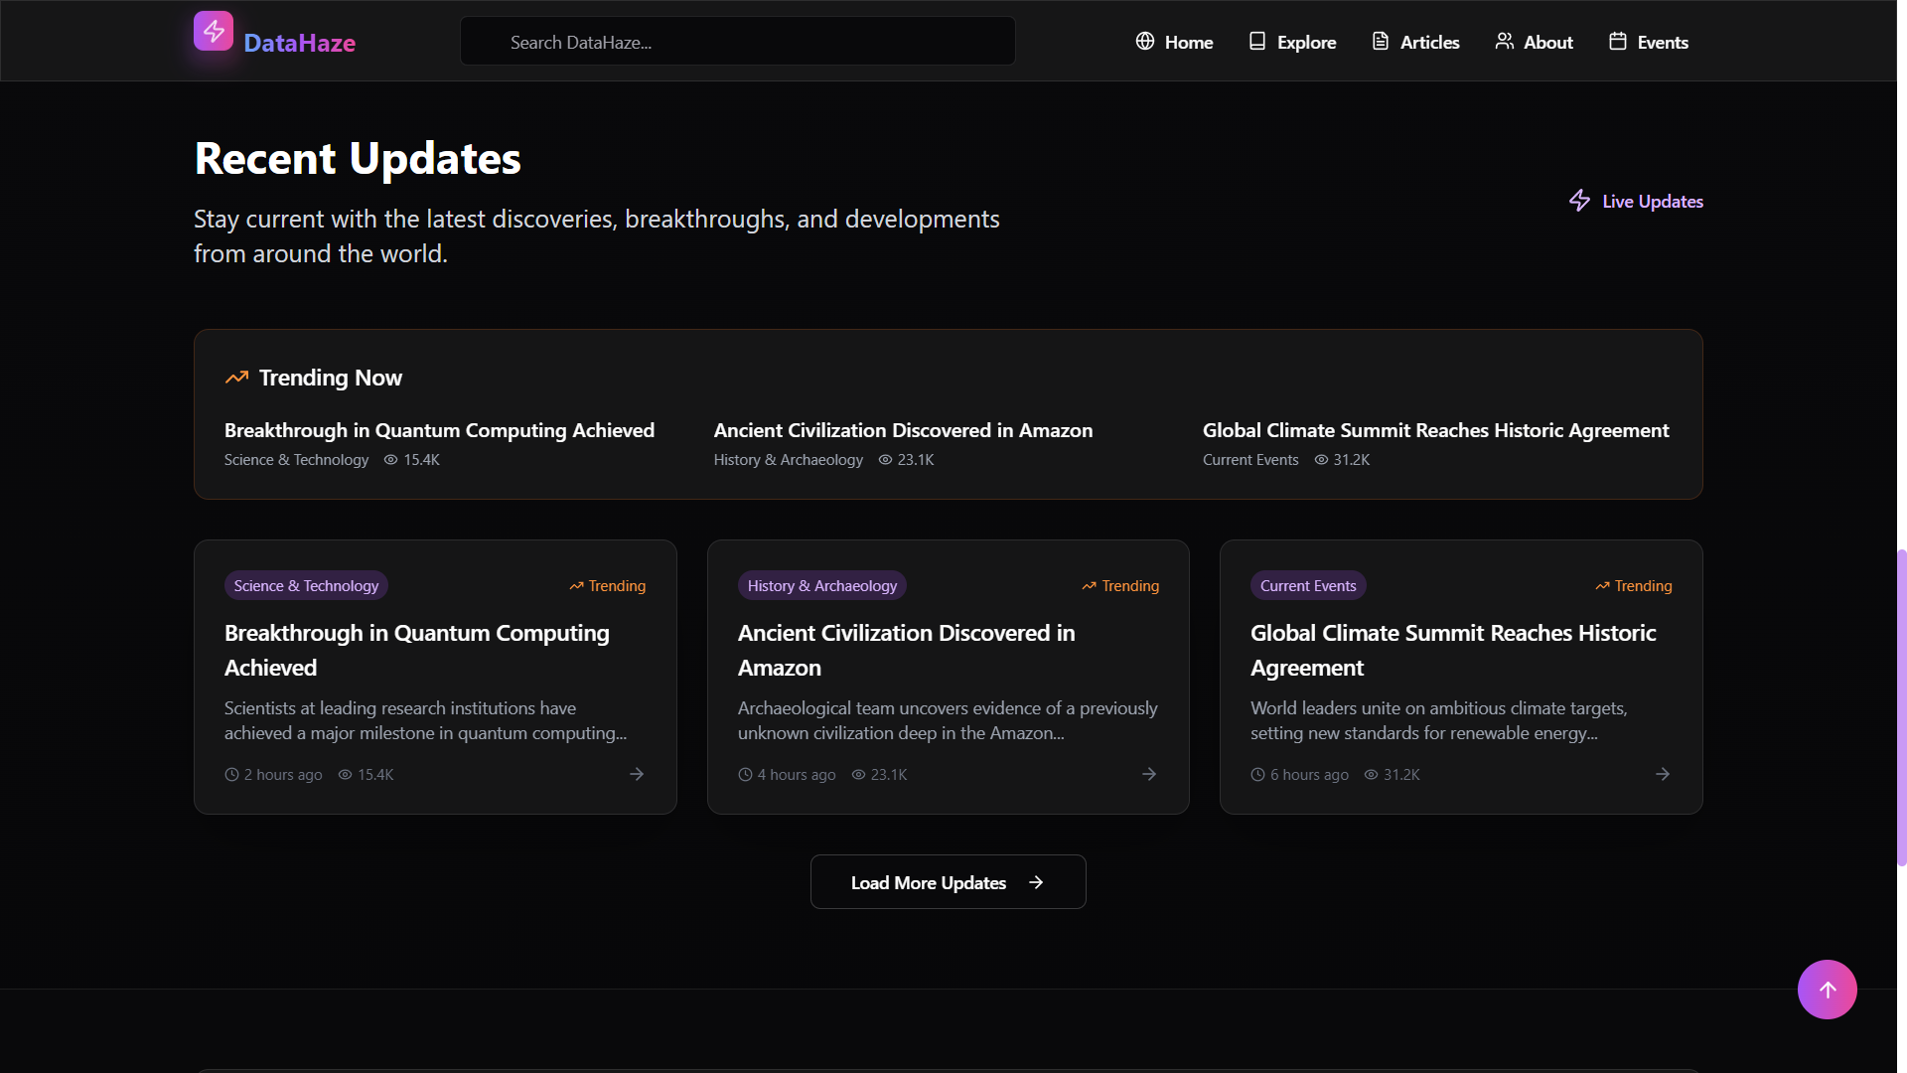Viewport: 1907px width, 1073px height.
Task: Click the globe icon beside Home
Action: coord(1145,42)
